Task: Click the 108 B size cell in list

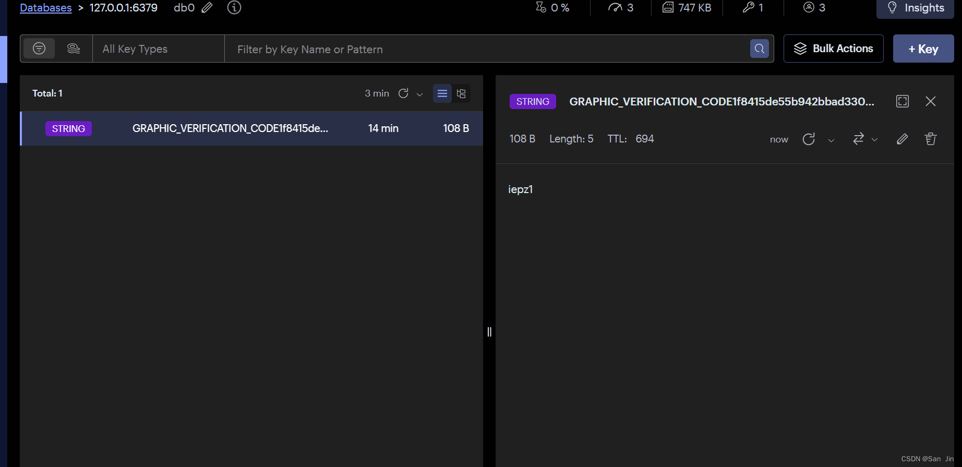Action: pyautogui.click(x=456, y=128)
